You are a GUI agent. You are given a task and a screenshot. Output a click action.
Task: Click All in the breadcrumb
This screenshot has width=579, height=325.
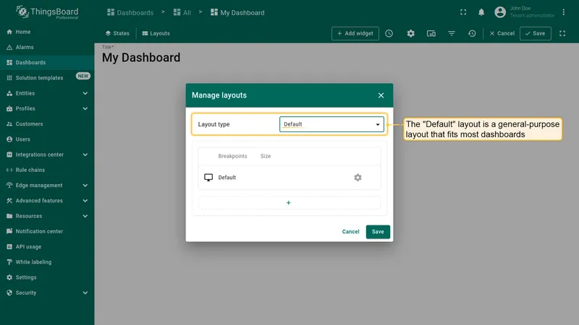click(x=182, y=12)
